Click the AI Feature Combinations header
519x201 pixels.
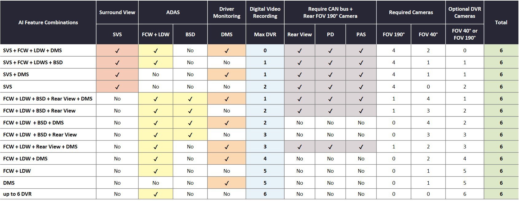[x=48, y=22]
